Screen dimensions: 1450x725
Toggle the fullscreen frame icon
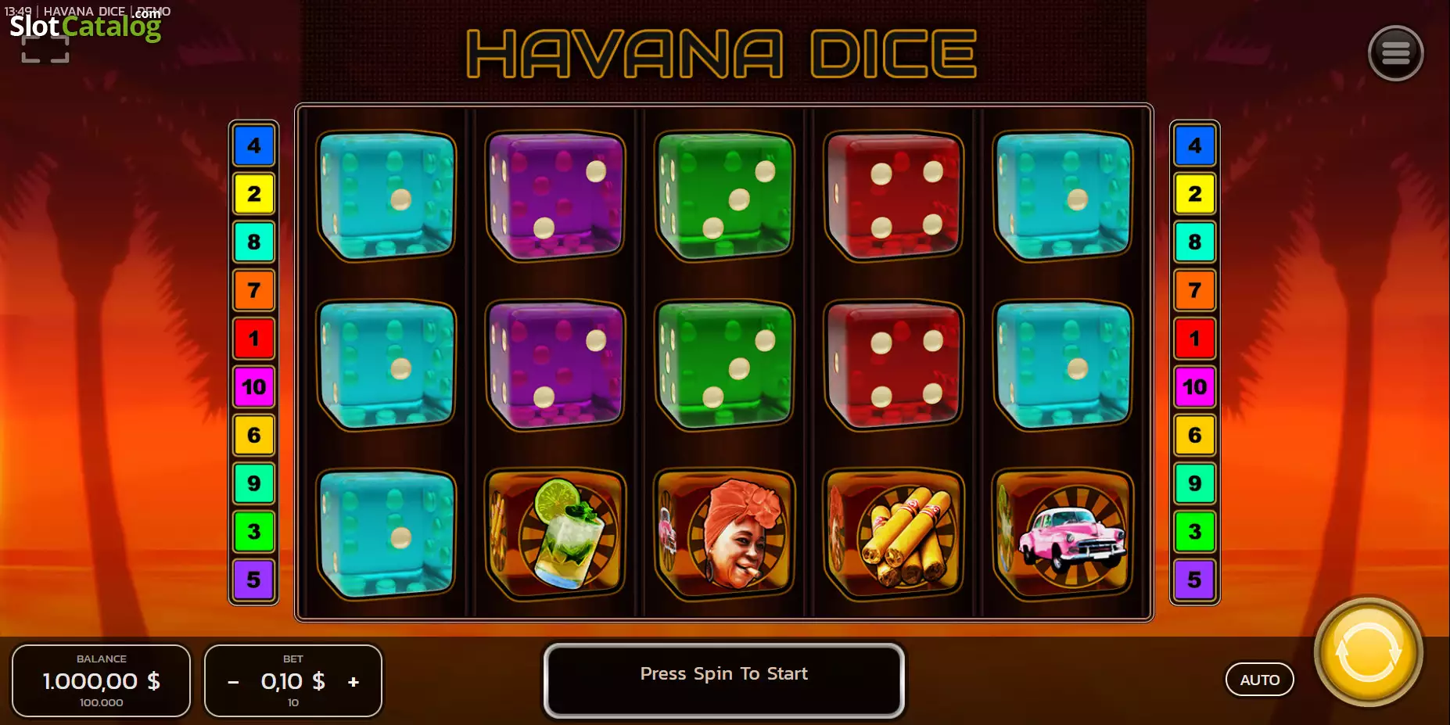click(45, 49)
